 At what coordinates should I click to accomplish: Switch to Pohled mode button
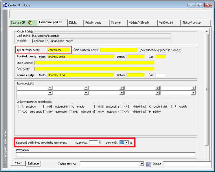(x=18, y=163)
